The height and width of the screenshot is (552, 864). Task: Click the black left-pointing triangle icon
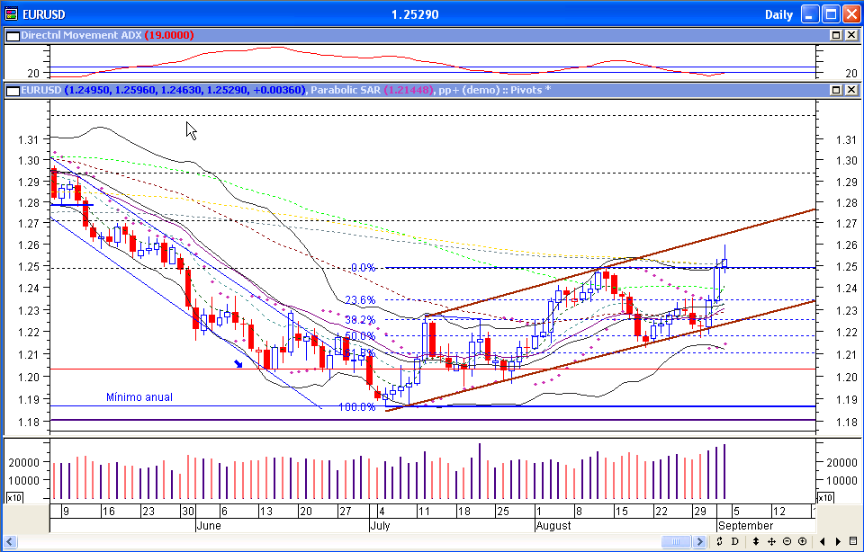823,541
